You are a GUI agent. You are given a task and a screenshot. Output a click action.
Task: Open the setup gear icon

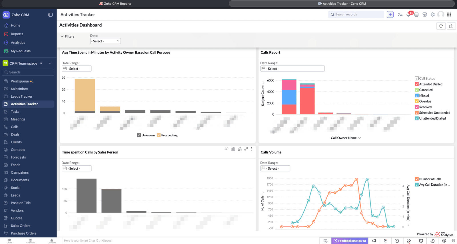[432, 15]
